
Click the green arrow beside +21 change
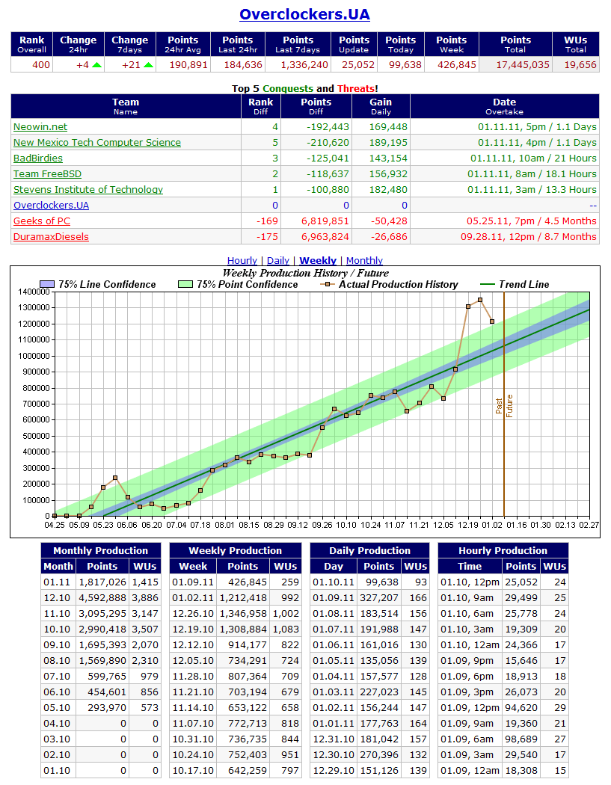pos(148,64)
